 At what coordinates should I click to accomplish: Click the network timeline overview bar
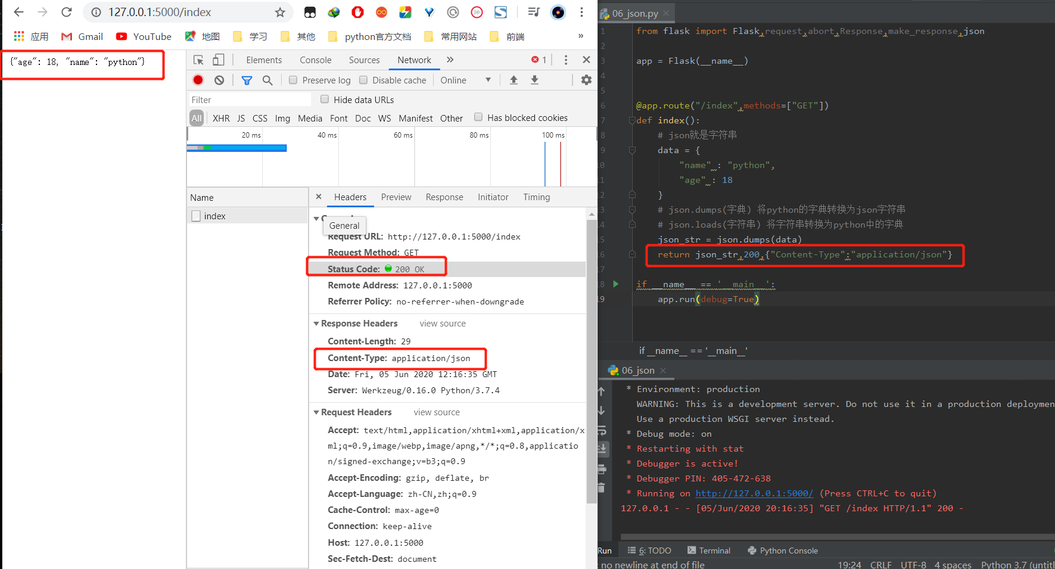[x=236, y=148]
